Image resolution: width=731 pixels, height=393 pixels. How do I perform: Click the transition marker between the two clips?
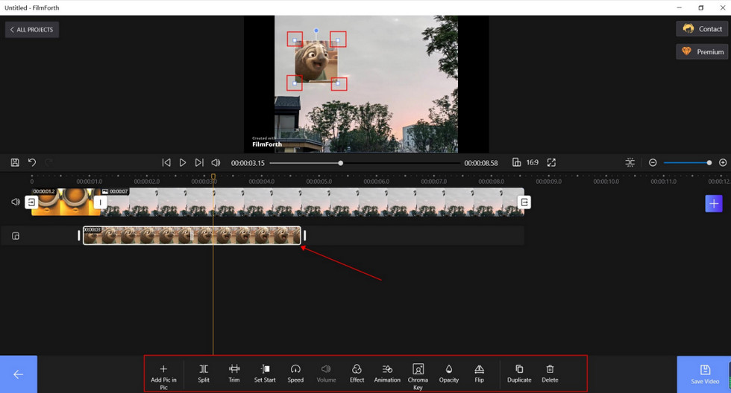click(100, 202)
